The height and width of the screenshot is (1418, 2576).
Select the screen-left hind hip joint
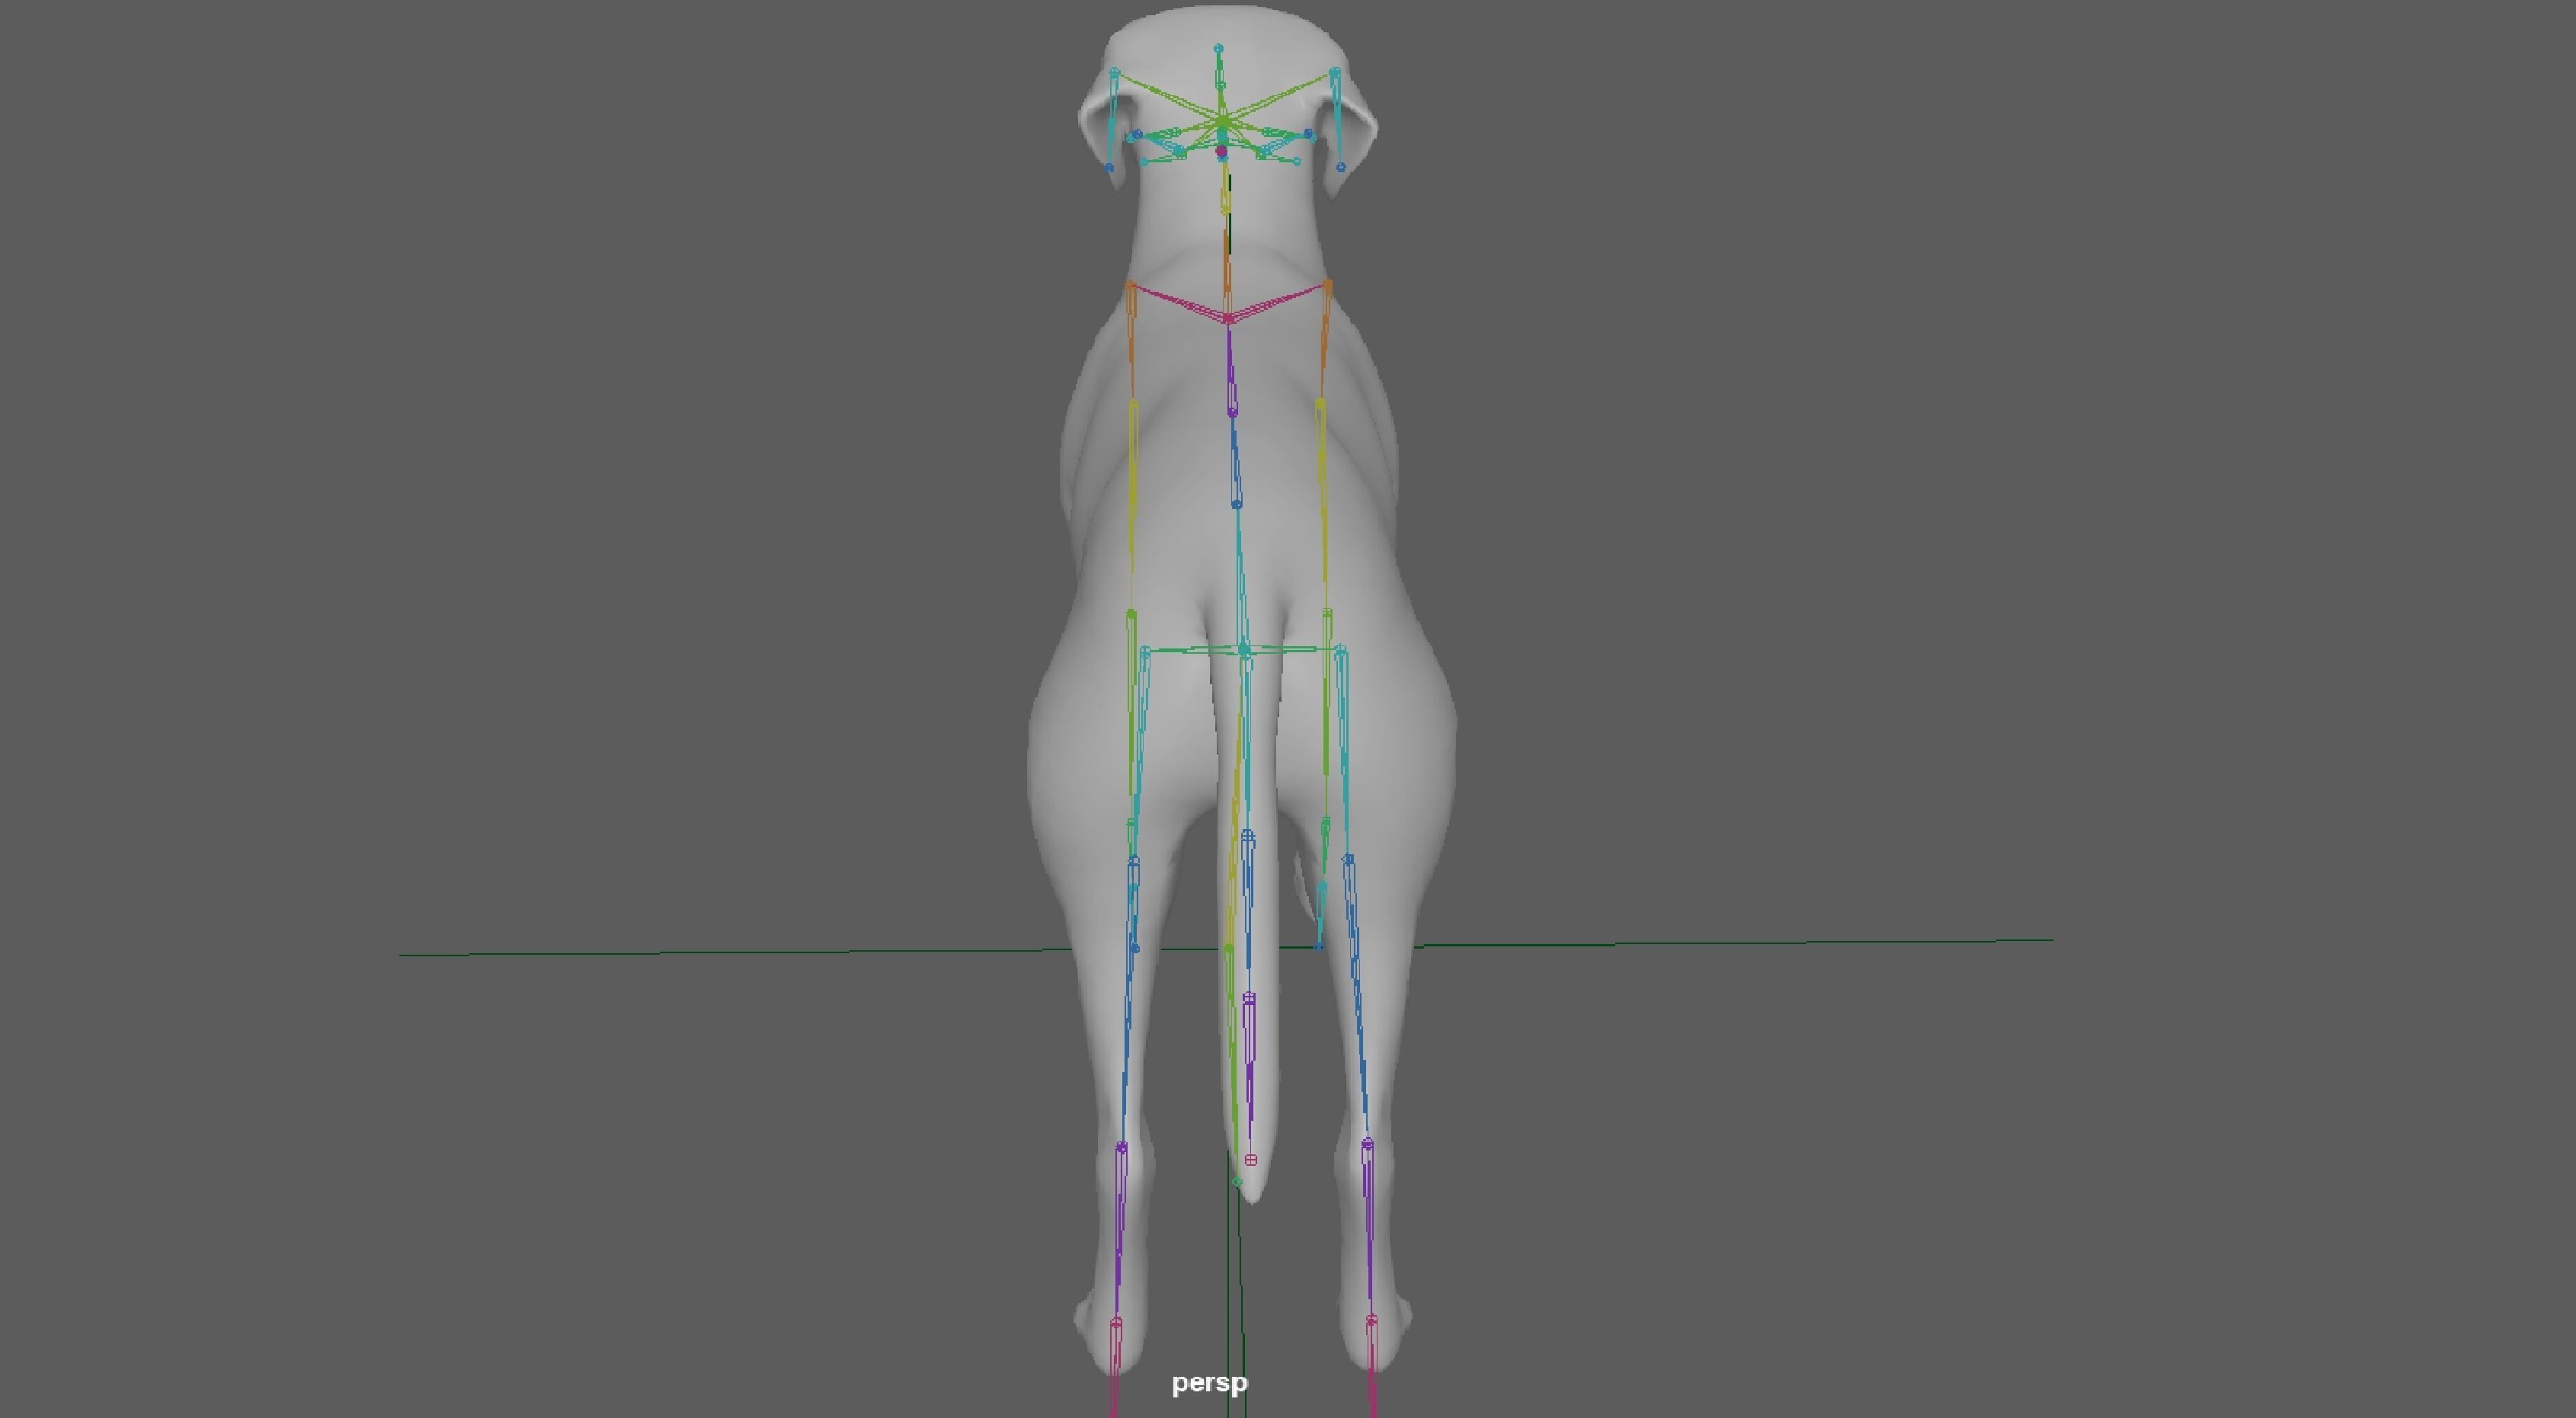1145,651
